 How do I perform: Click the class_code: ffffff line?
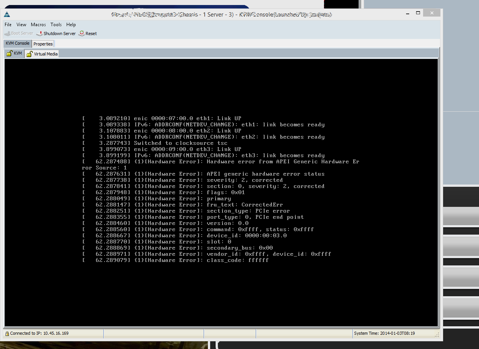(x=175, y=260)
